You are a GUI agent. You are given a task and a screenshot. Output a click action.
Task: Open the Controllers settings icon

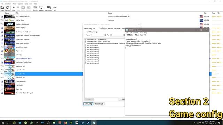(49, 8)
